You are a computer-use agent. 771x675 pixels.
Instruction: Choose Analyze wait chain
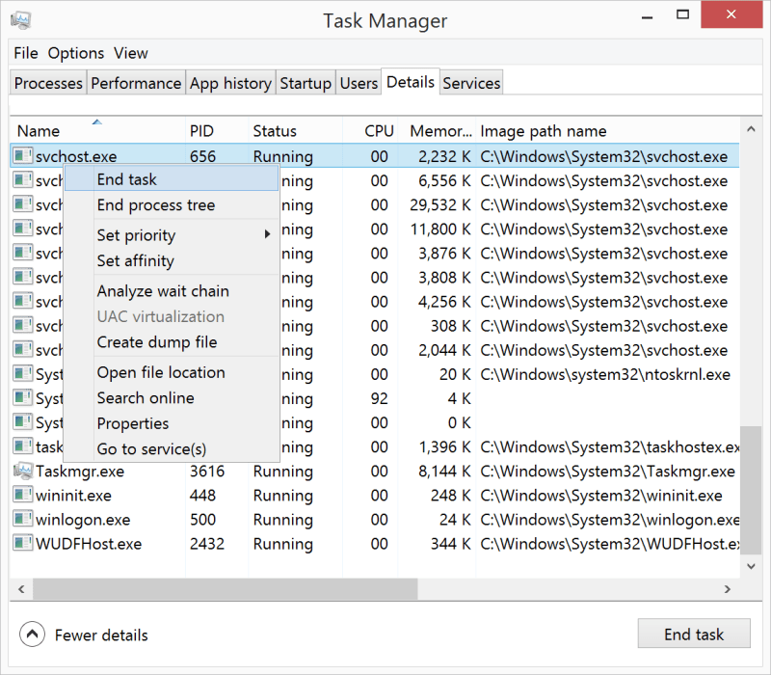tap(172, 291)
